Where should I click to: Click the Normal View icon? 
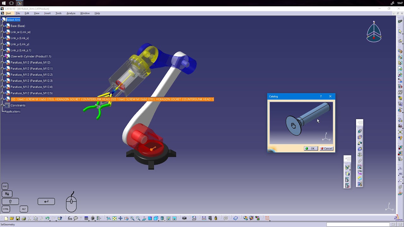pyautogui.click(x=144, y=218)
